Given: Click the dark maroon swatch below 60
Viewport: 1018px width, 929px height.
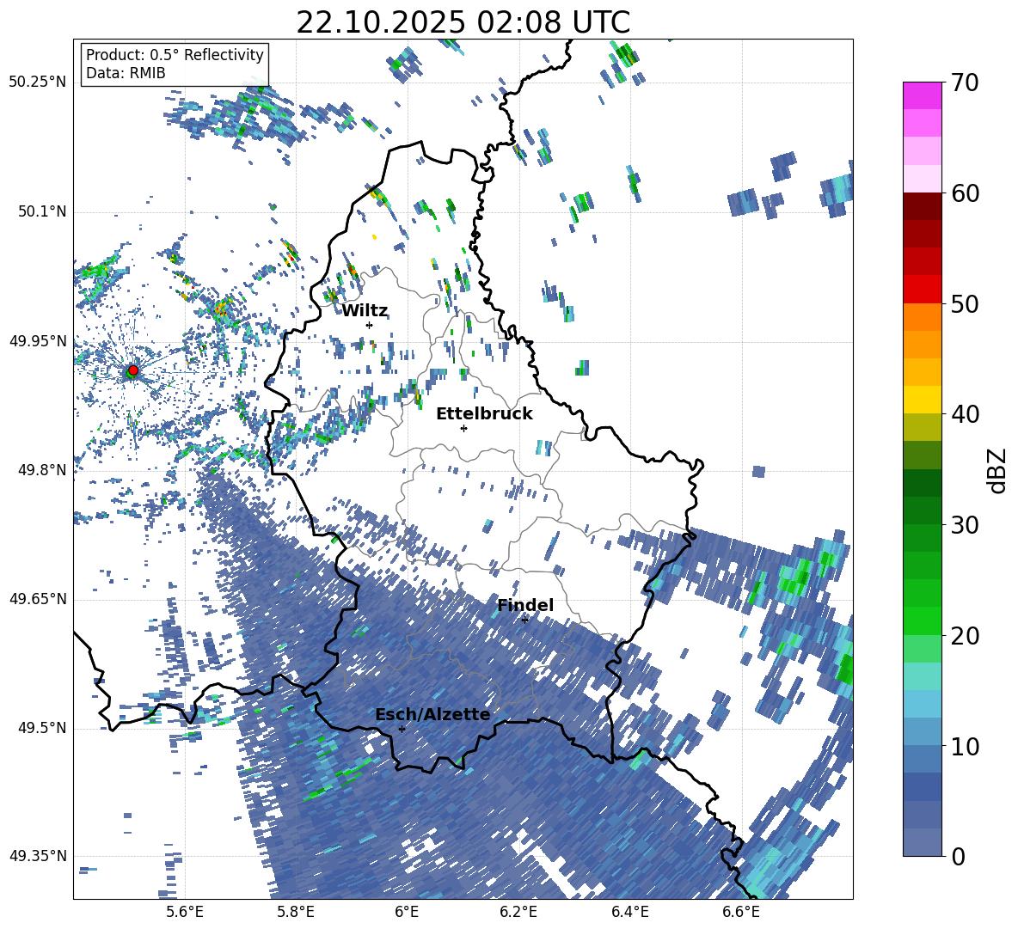Looking at the screenshot, I should click(x=922, y=206).
